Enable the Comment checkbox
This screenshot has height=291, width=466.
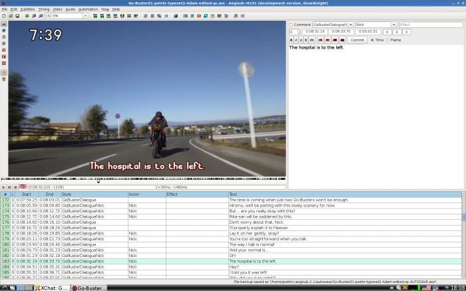click(x=292, y=25)
